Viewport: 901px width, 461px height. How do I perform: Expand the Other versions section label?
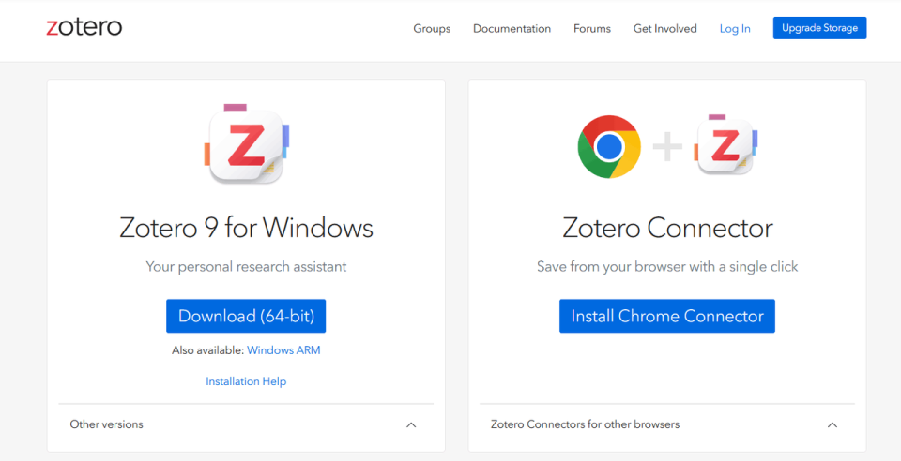click(106, 424)
